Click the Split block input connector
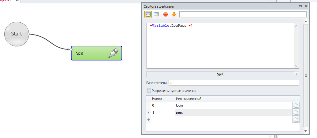 click(x=71, y=49)
